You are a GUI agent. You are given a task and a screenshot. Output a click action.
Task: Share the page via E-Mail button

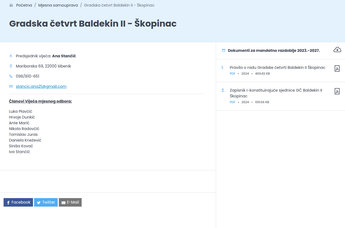click(70, 202)
